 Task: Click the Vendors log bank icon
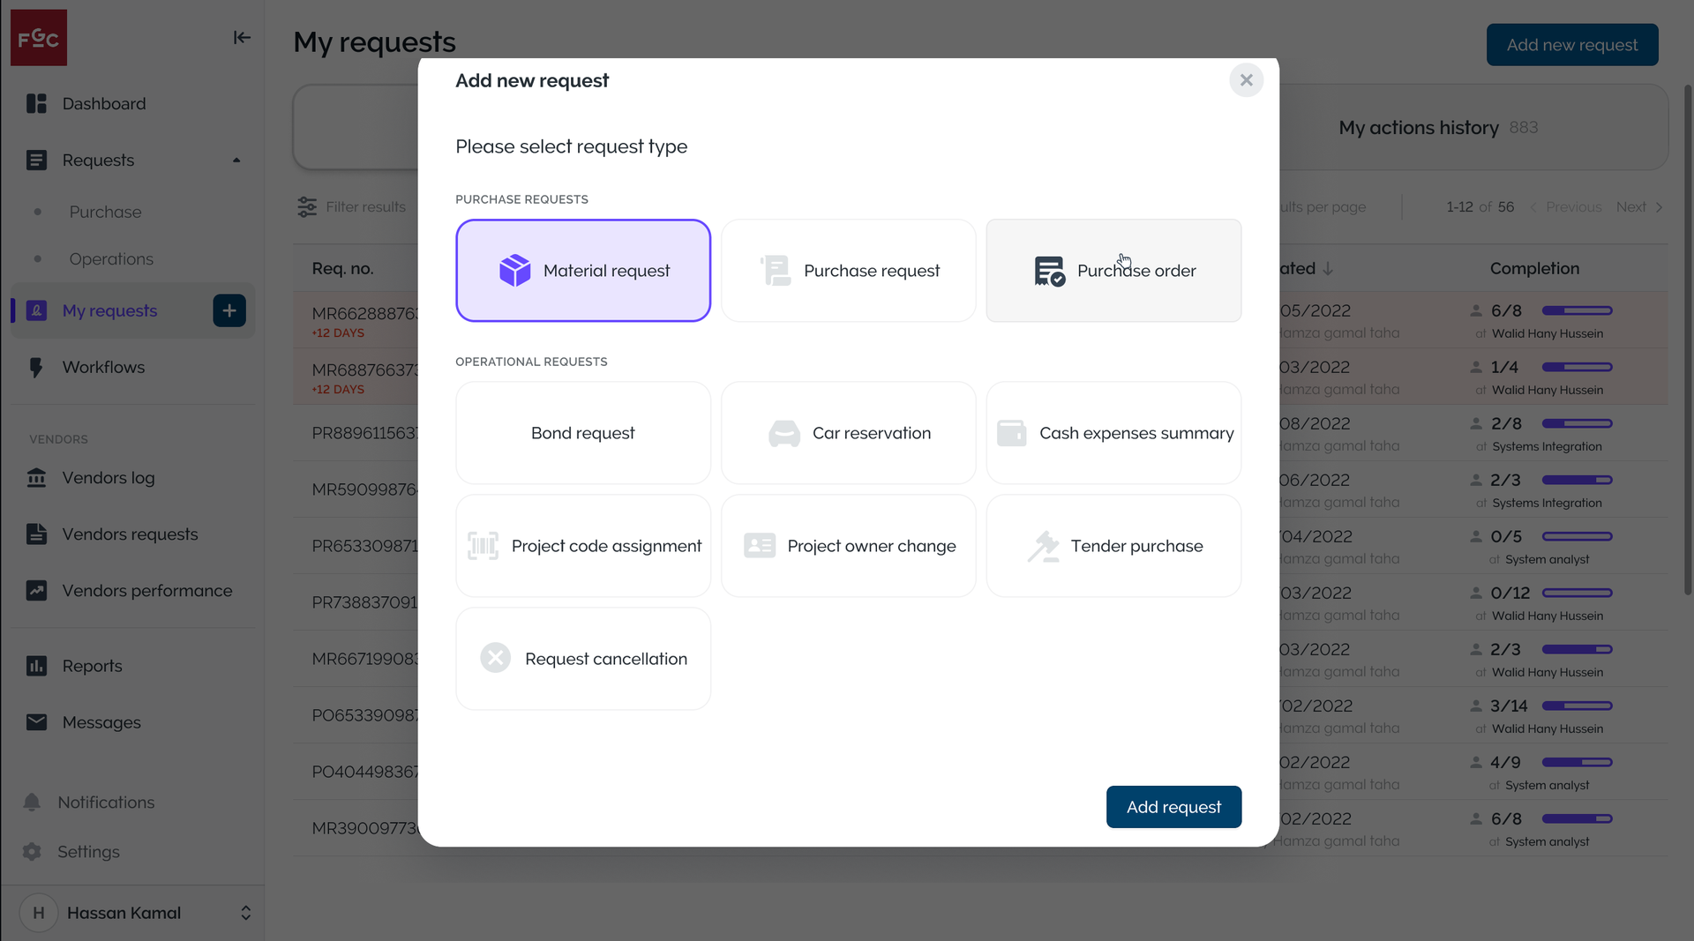(36, 478)
